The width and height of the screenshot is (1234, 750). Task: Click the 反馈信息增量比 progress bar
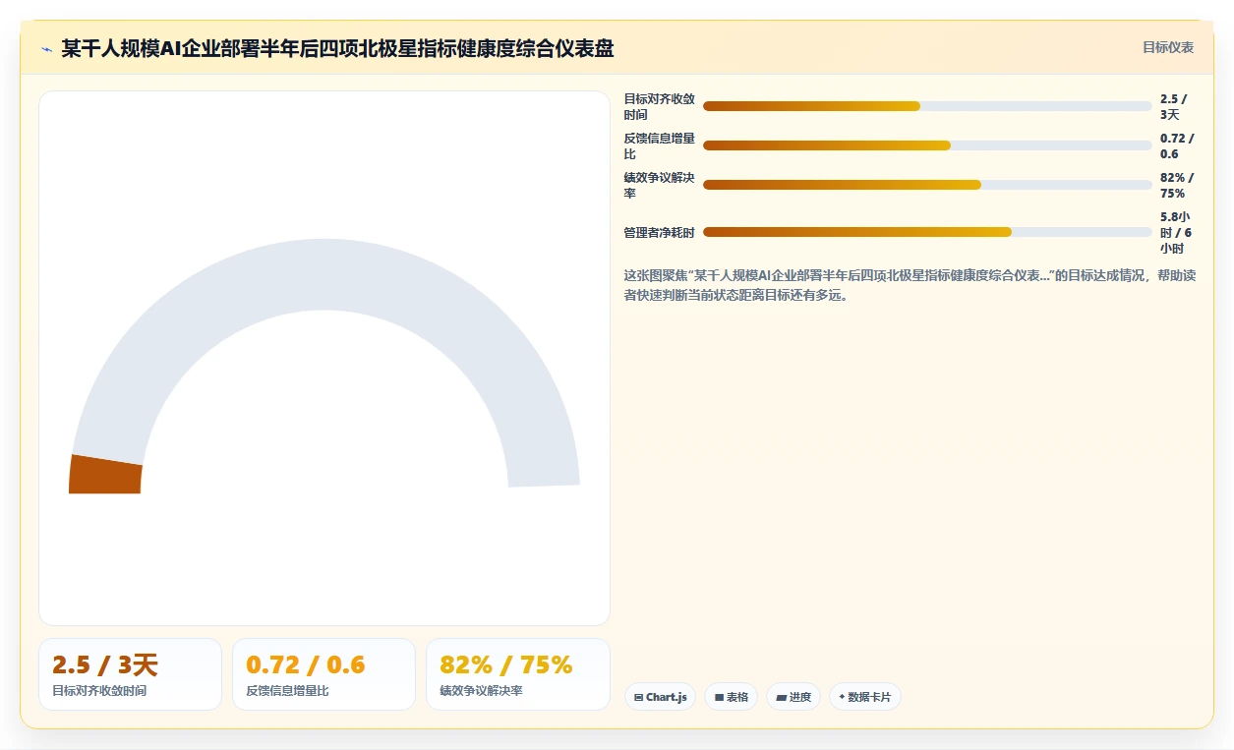pyautogui.click(x=927, y=145)
